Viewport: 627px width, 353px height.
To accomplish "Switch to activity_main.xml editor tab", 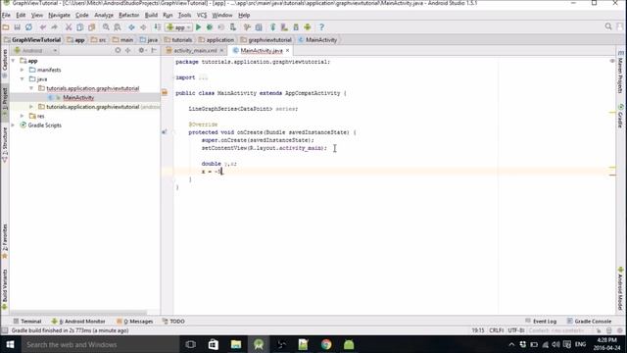I will point(195,51).
